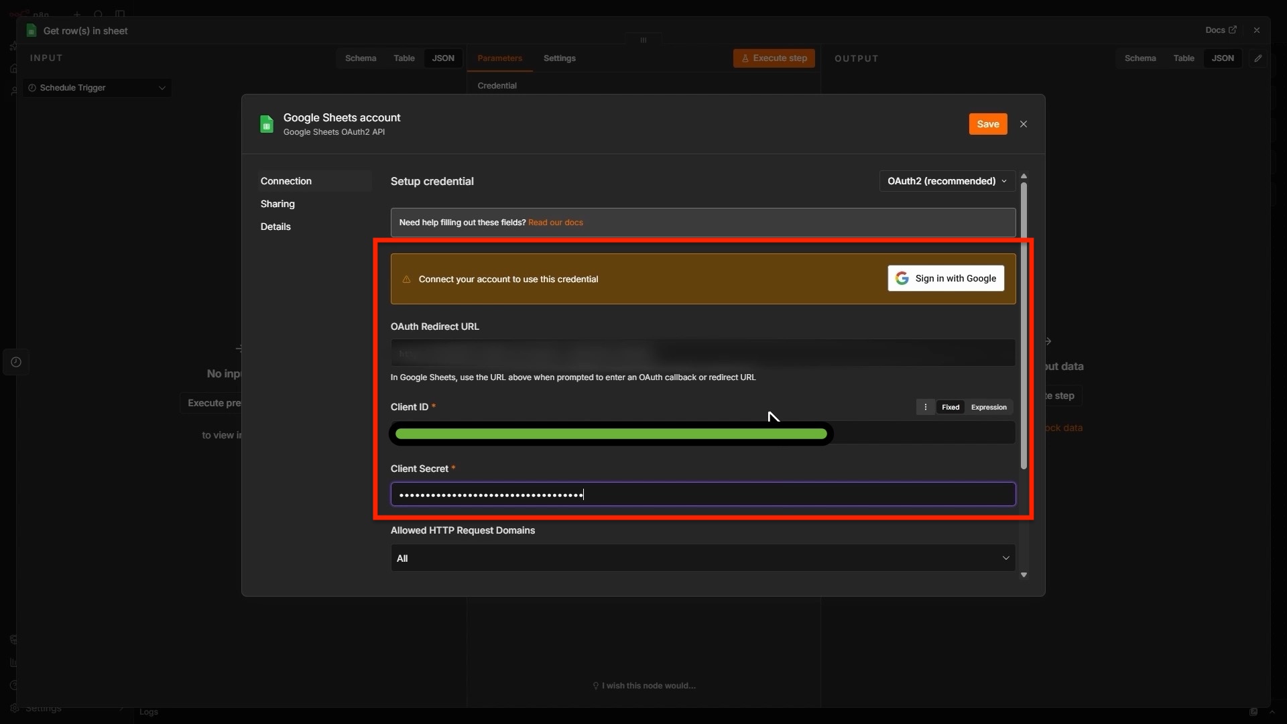This screenshot has width=1287, height=724.
Task: Click the Execute step button in the node panel
Action: (774, 58)
